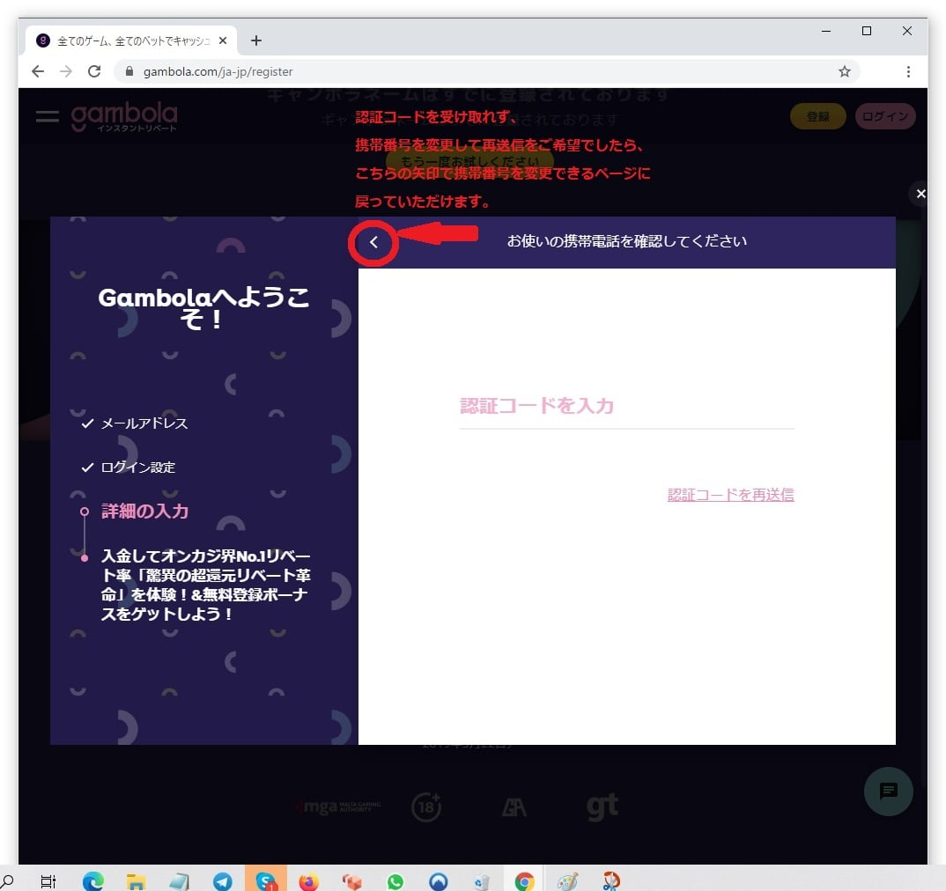Select the gambola tab in Chrome
Screen dimensions: 946x891
[129, 40]
